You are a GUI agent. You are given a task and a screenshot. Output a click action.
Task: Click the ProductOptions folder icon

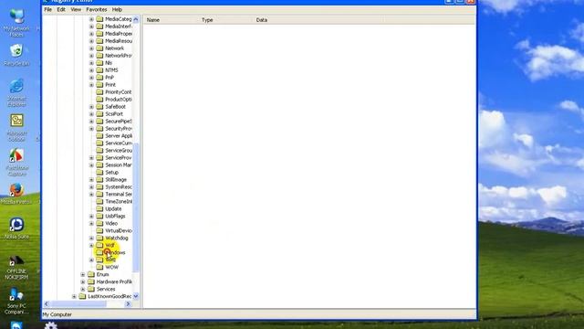[x=99, y=100]
